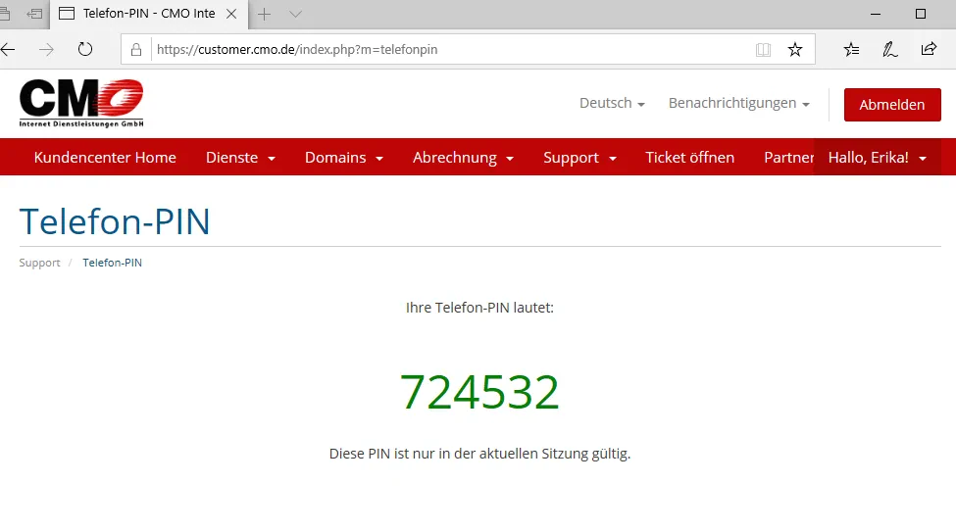Go to Kundencenter Home
Viewport: 956px width, 532px height.
point(105,157)
